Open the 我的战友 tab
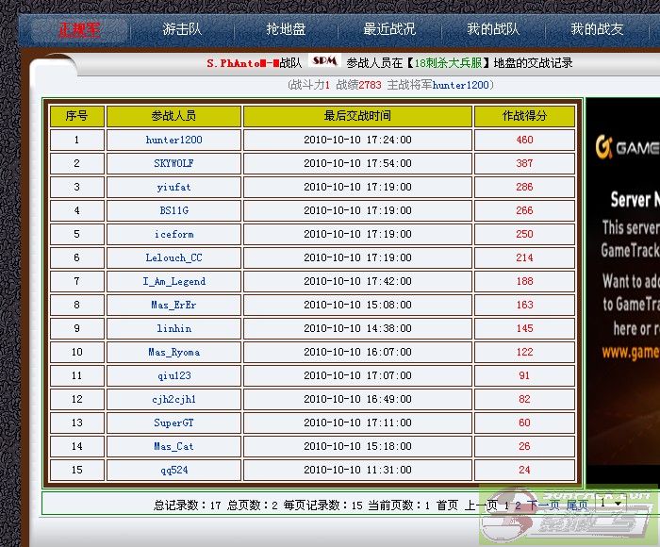The height and width of the screenshot is (547, 660). tap(597, 29)
